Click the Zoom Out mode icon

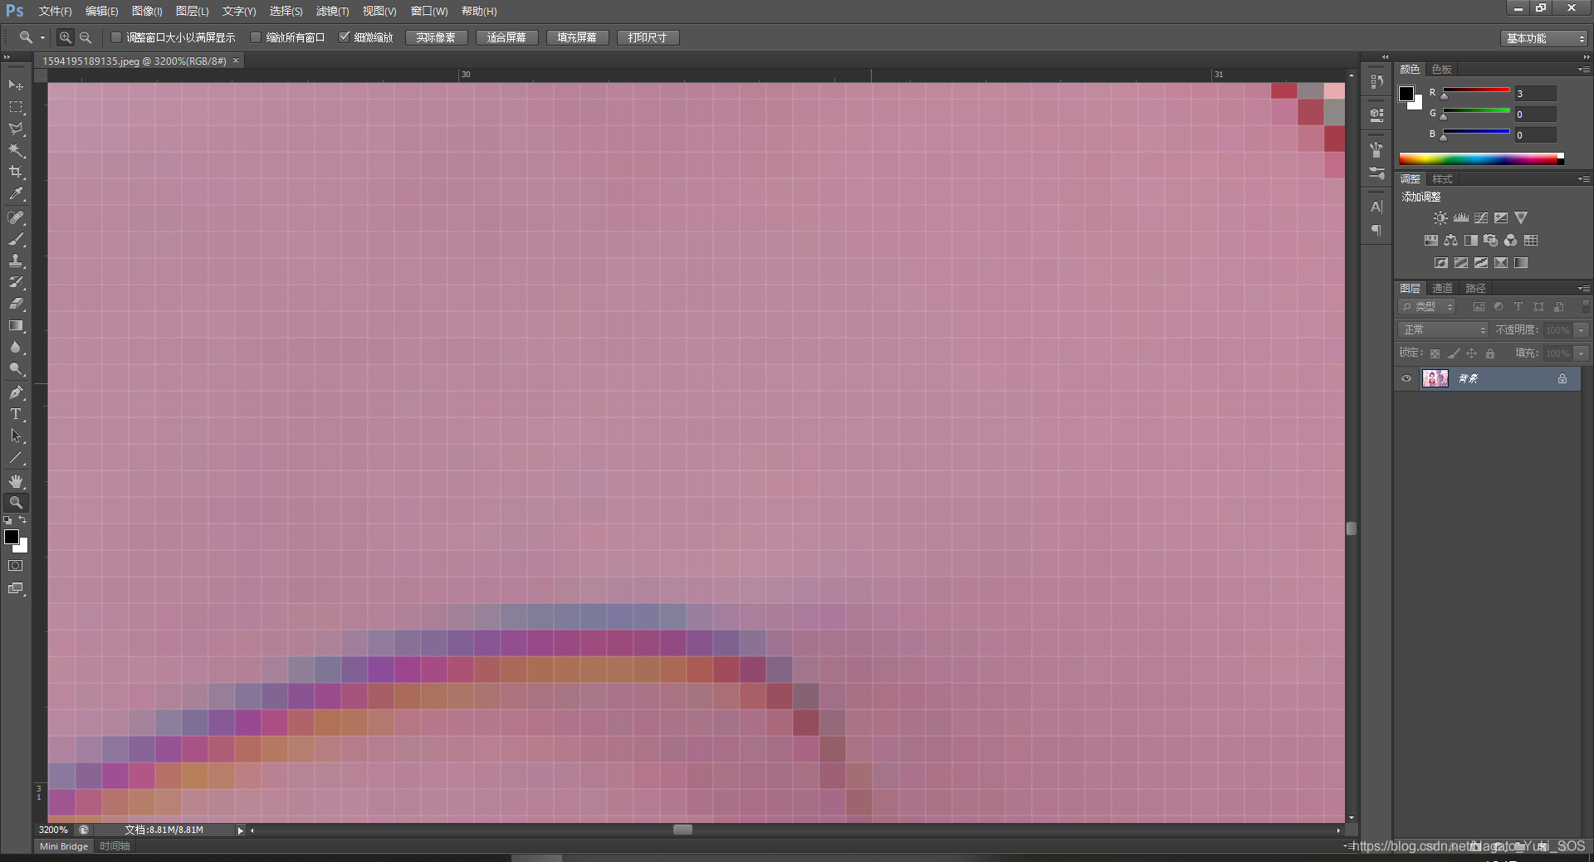pyautogui.click(x=86, y=37)
